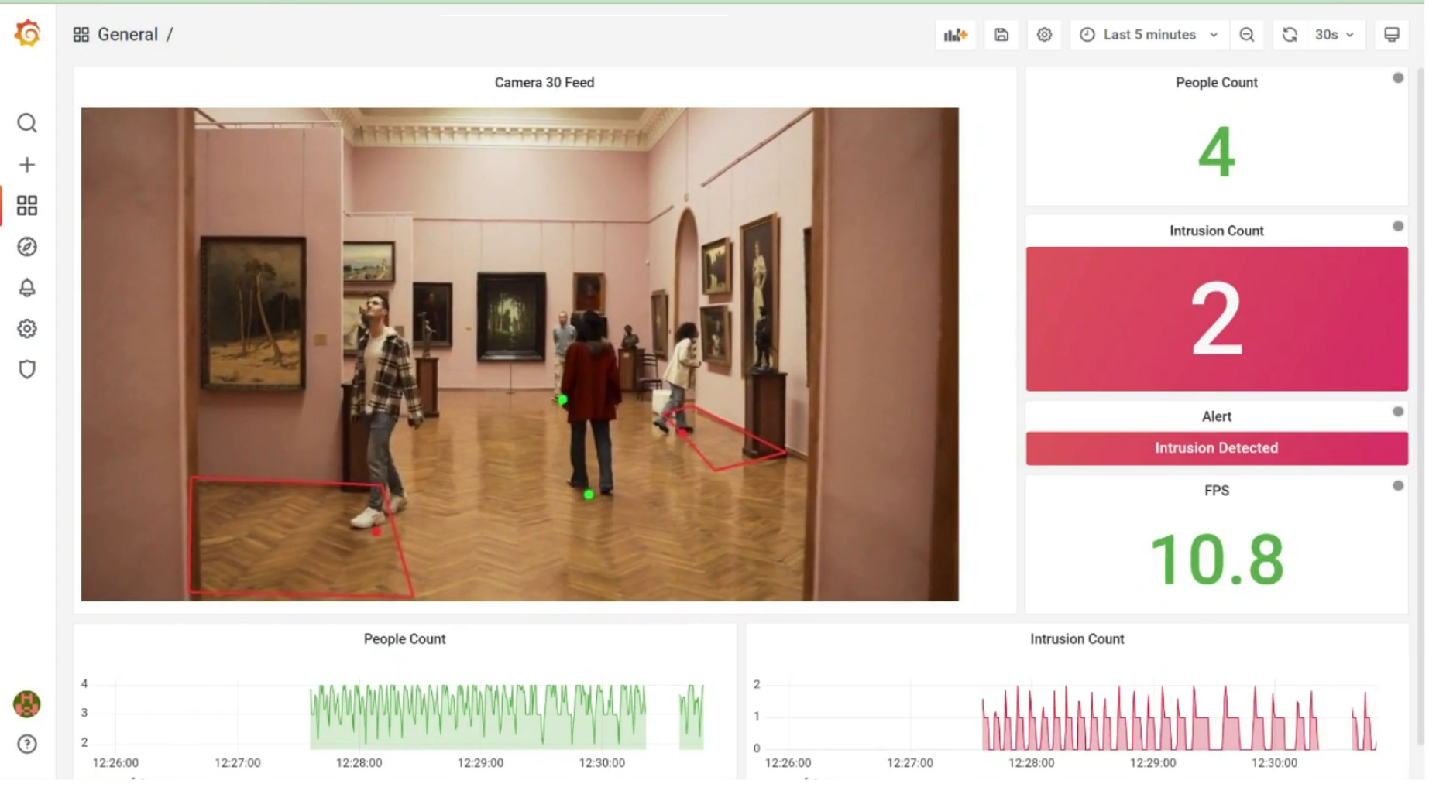This screenshot has width=1429, height=801.
Task: Open the Grafana home logo
Action: click(x=27, y=33)
